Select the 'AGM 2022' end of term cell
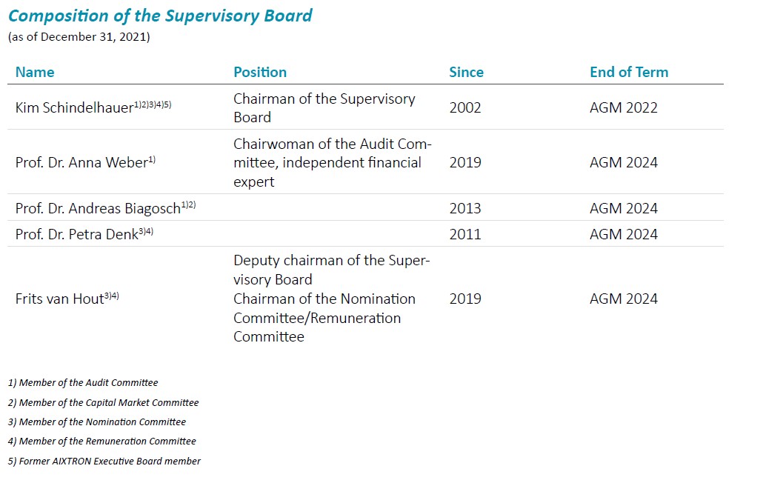This screenshot has width=763, height=483. (x=624, y=108)
